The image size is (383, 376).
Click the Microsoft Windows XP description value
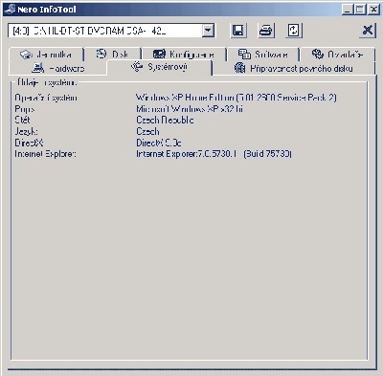190,109
